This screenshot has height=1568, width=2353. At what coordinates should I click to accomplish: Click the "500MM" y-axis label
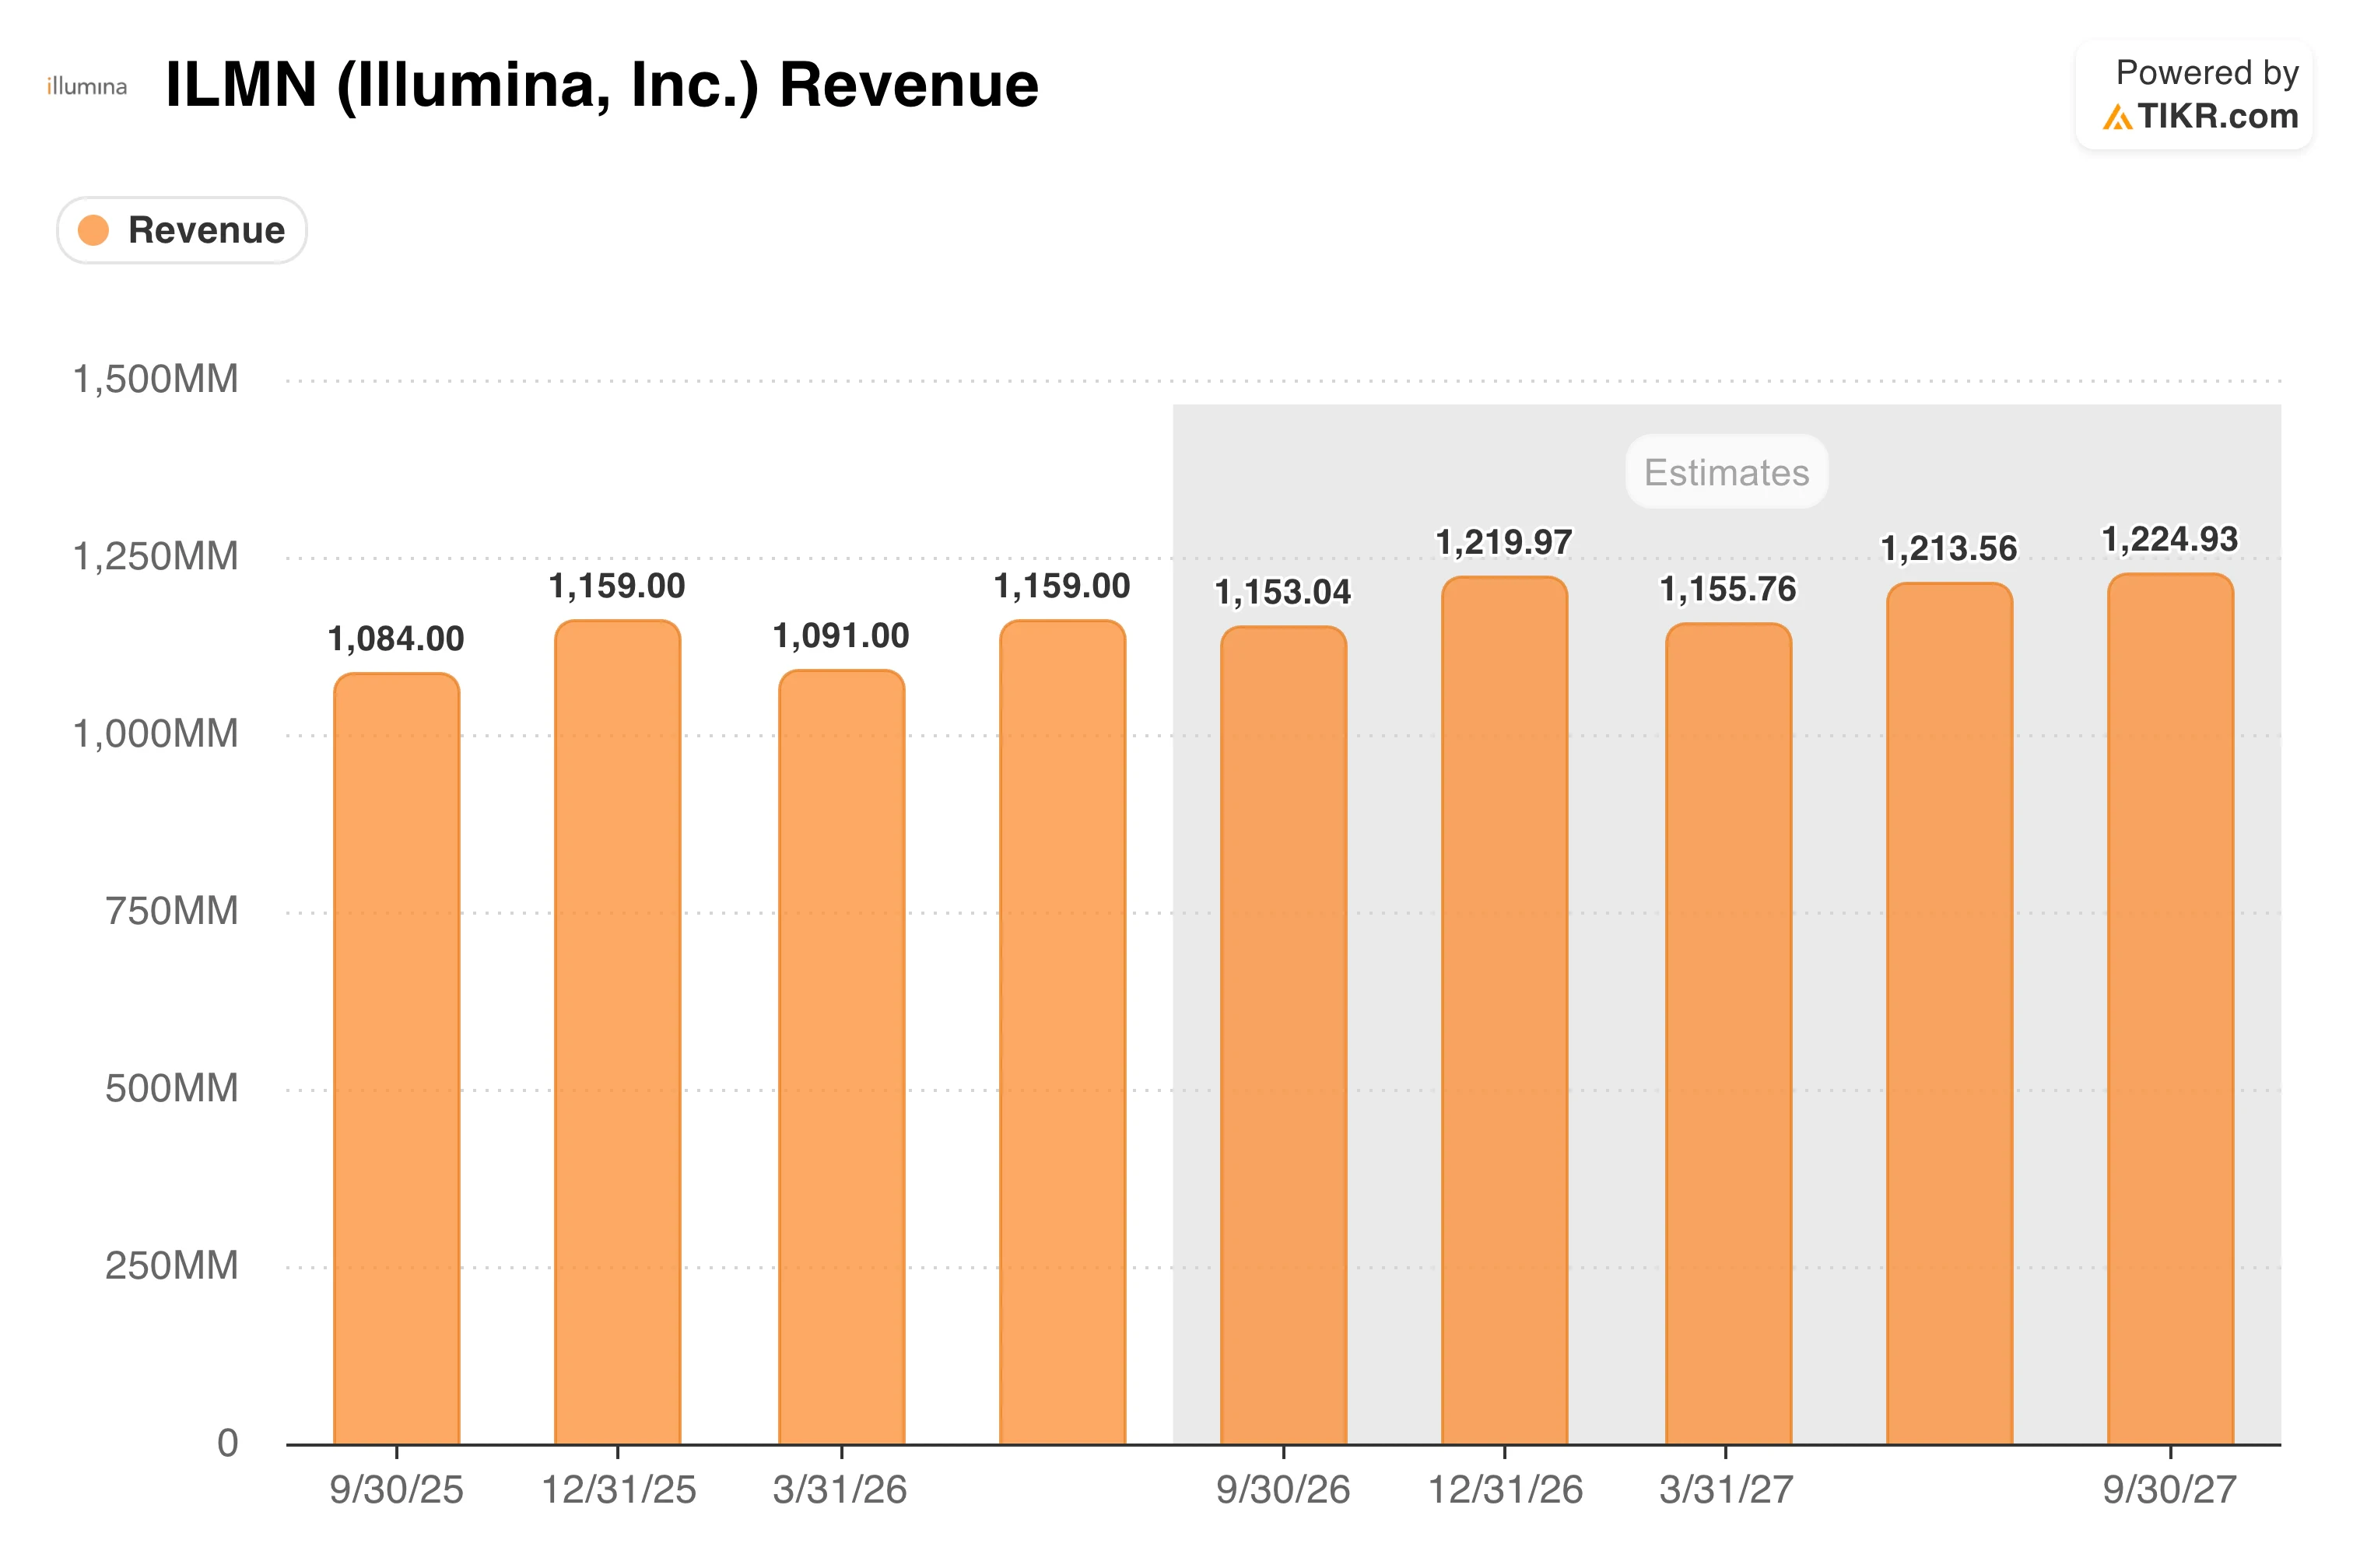tap(172, 1089)
